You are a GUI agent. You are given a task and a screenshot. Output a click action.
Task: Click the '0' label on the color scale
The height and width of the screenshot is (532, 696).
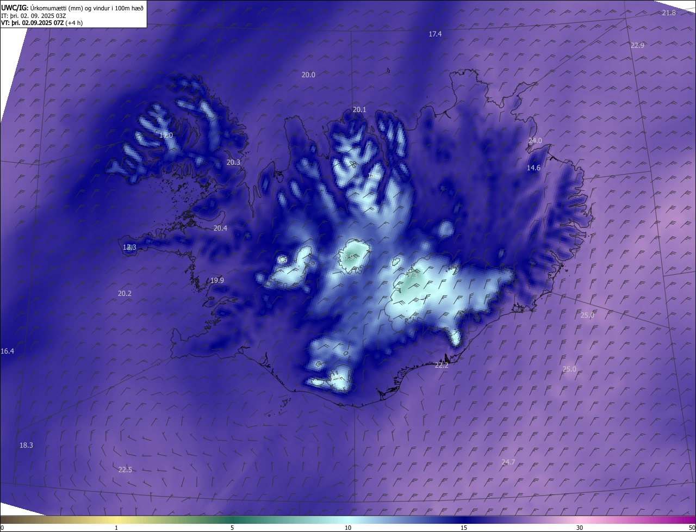click(x=2, y=528)
